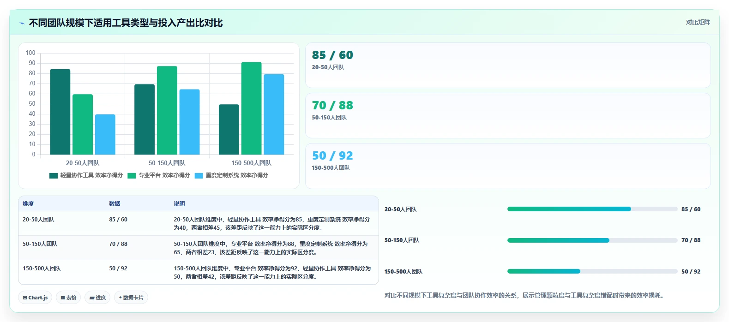
Task: Click the 50 / 92 value beside the progress bar
Action: [x=691, y=272]
